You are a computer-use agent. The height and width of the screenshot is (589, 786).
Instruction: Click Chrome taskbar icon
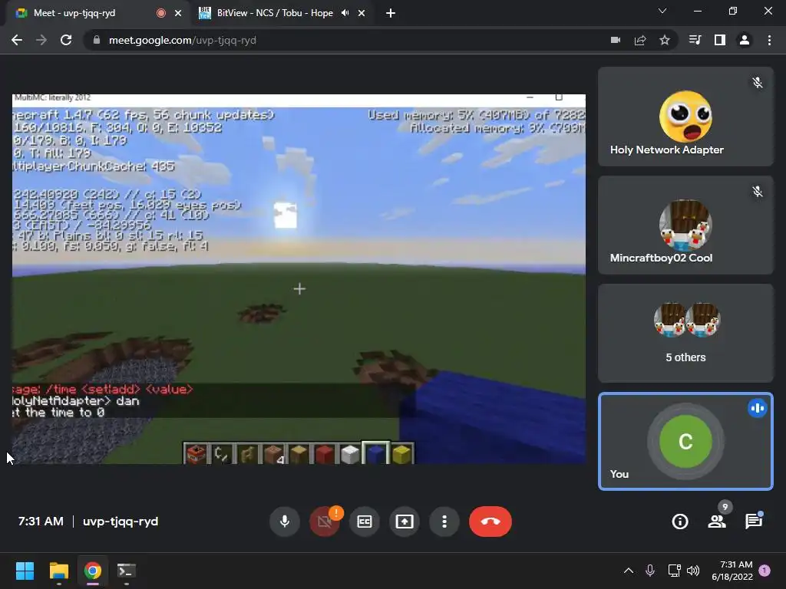(92, 571)
